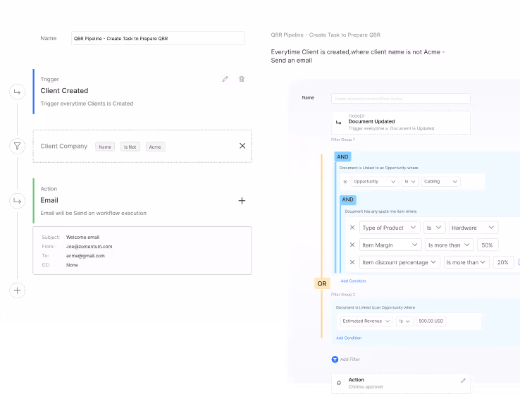Click the Email action title
Screen dimensions: 520x394
coord(49,200)
